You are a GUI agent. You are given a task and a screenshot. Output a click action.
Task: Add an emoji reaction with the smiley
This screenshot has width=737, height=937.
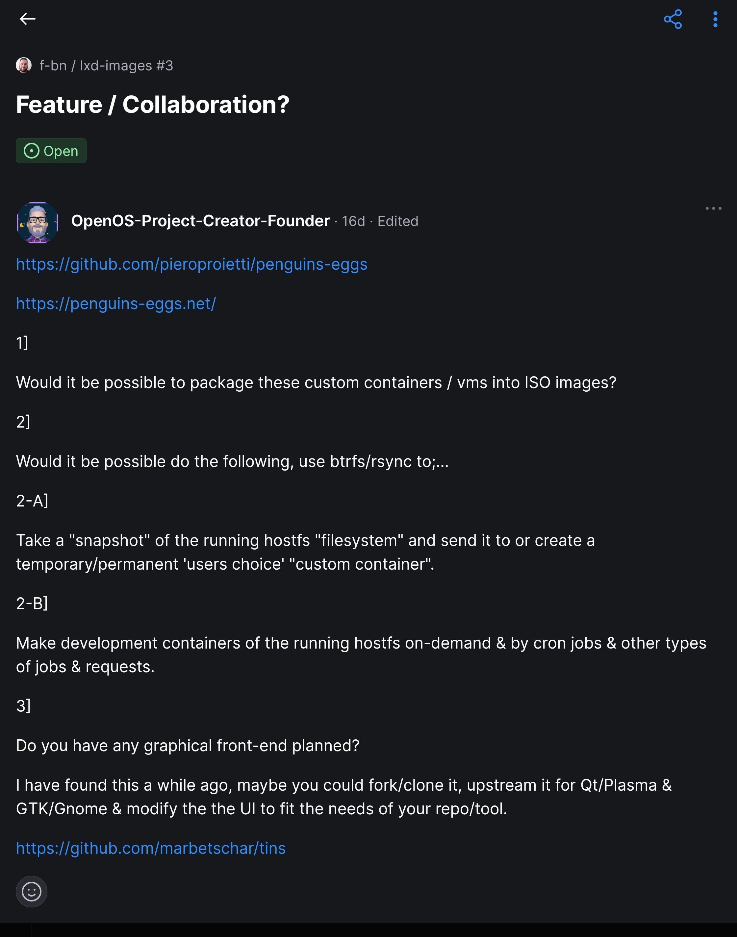(32, 891)
